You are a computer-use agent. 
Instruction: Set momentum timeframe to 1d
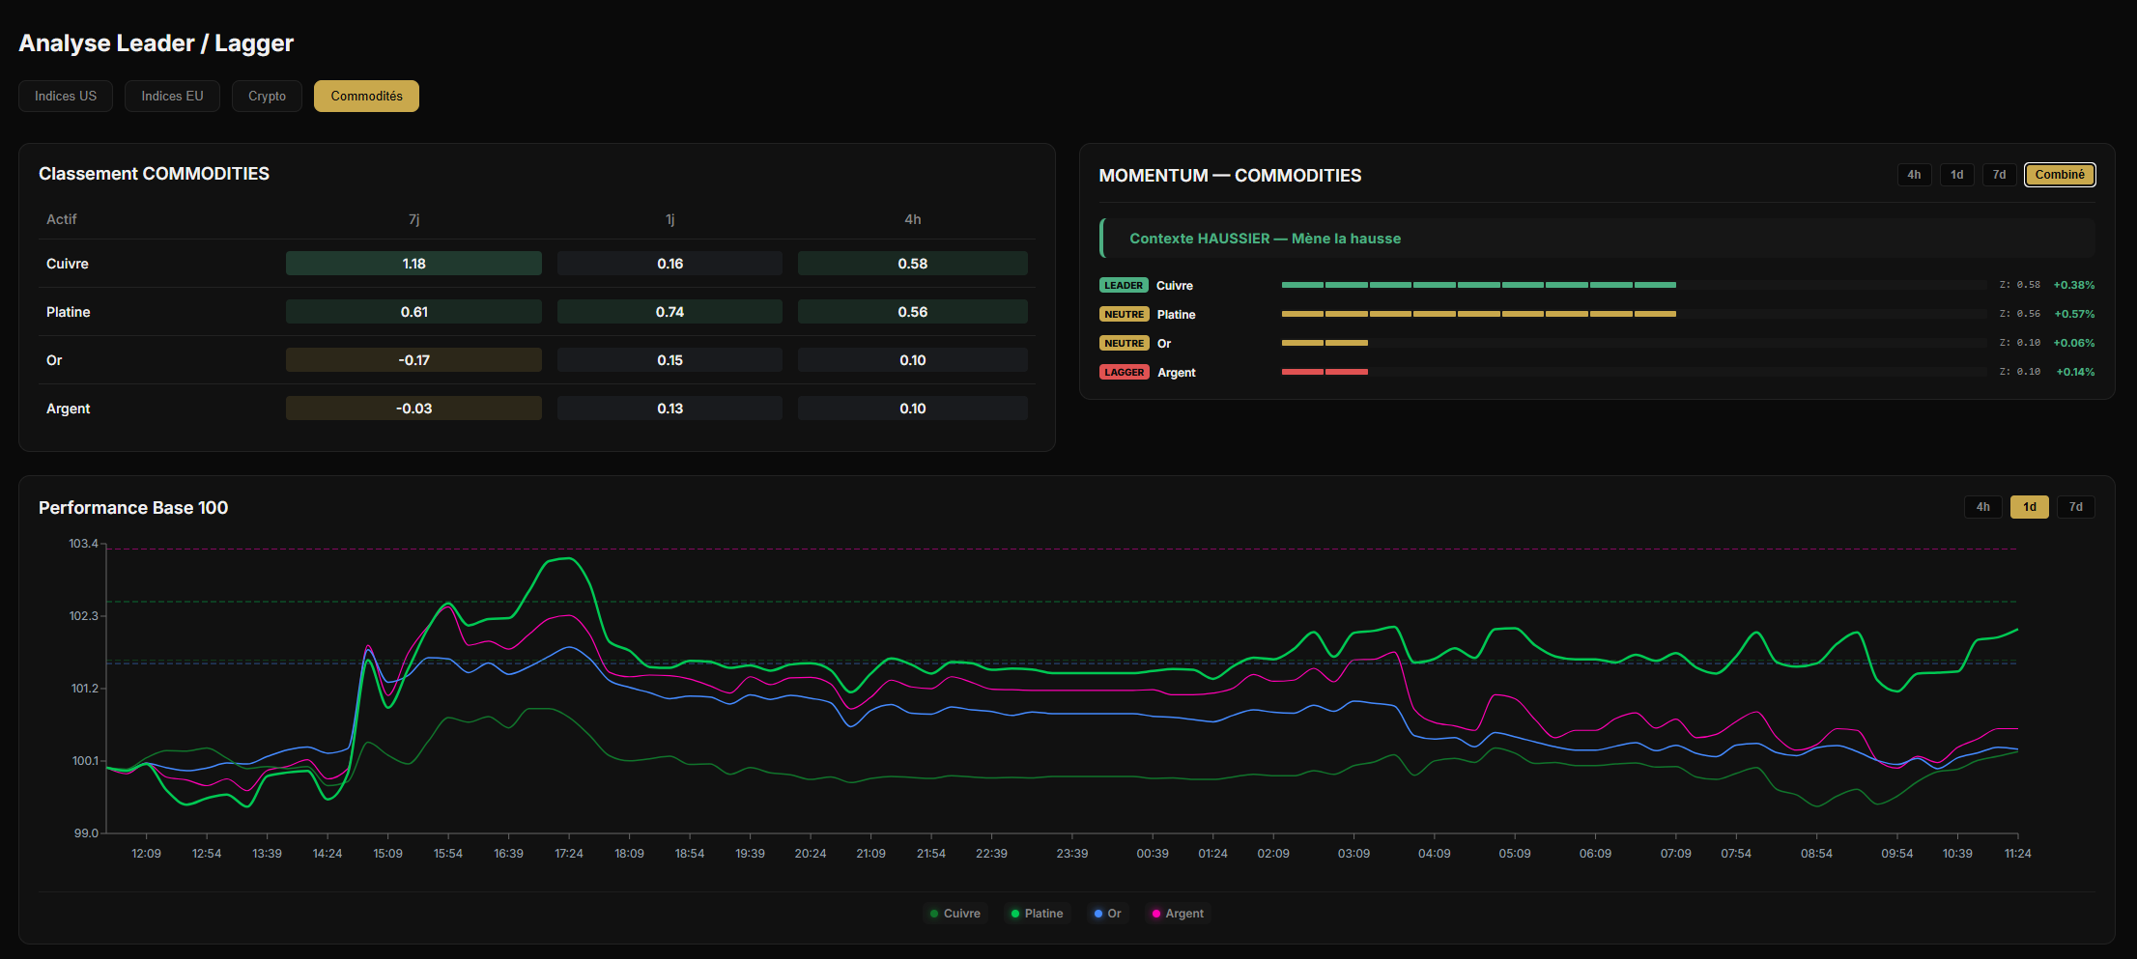tap(1956, 175)
